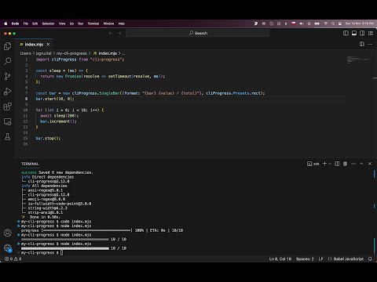The image size is (377, 282).
Task: Open the Source Control view
Action: point(8,76)
